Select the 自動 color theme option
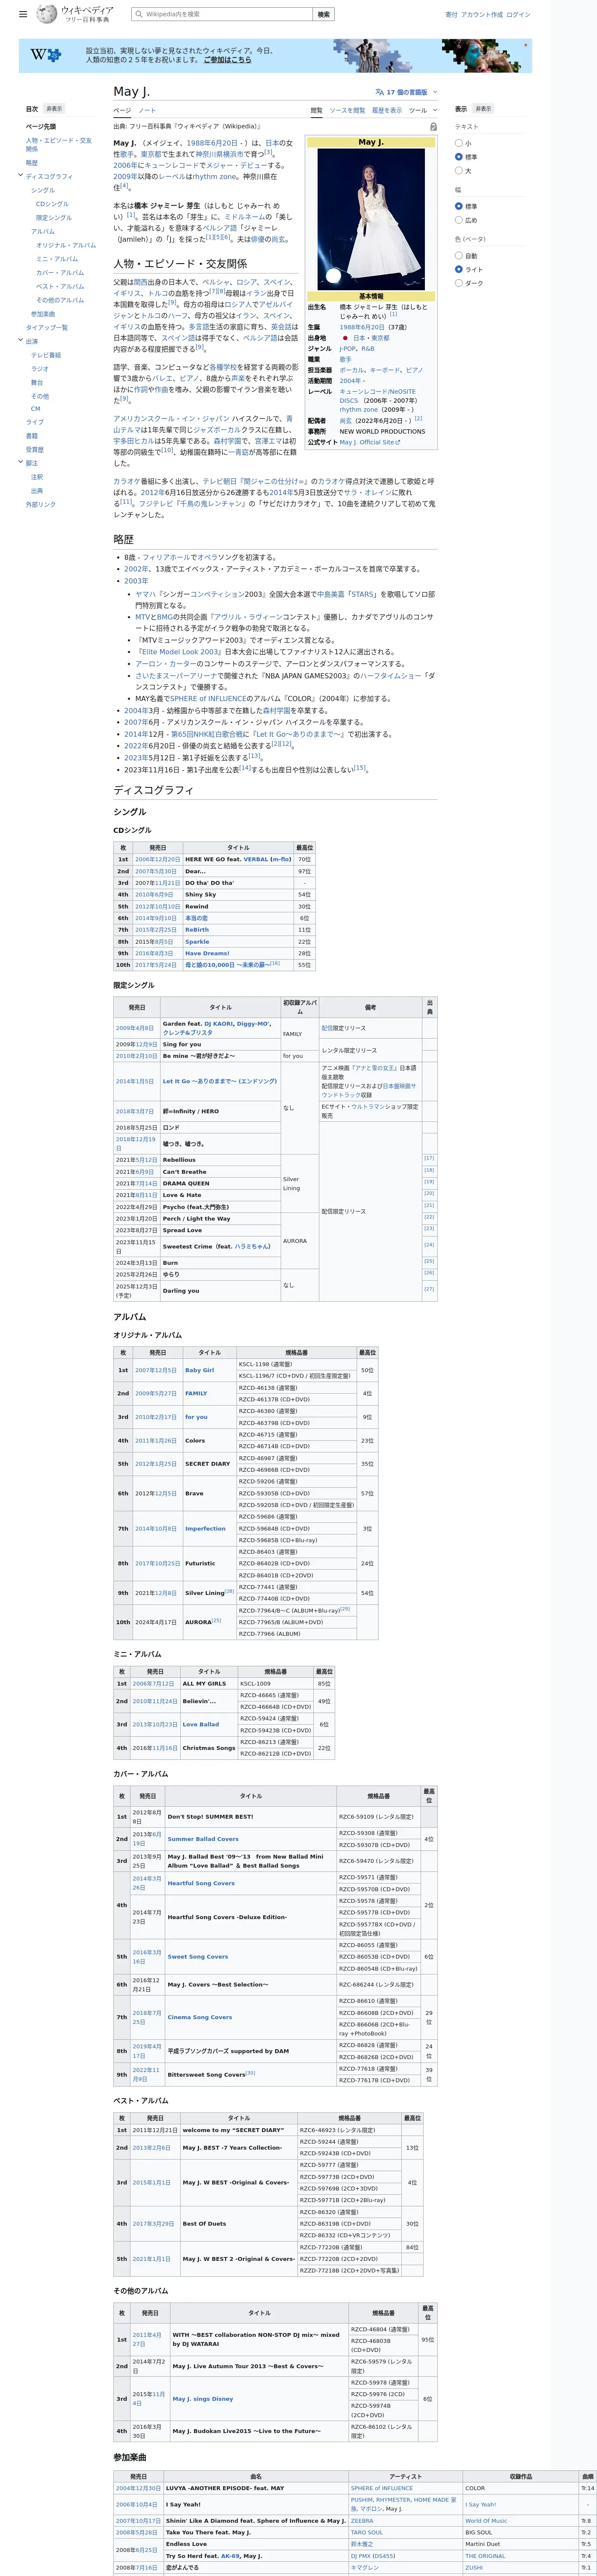This screenshot has height=2576, width=597. pyautogui.click(x=458, y=255)
